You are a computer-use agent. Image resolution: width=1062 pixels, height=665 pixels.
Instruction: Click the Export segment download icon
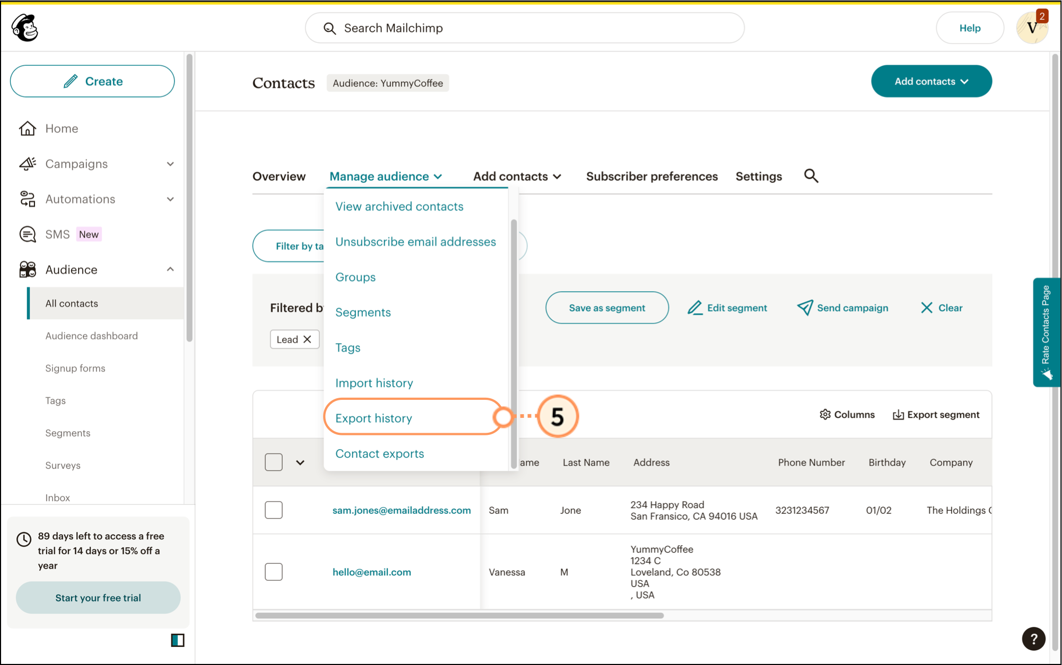coord(898,415)
